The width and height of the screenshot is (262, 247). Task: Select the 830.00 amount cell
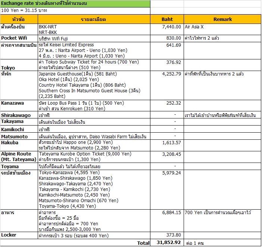click(x=167, y=38)
